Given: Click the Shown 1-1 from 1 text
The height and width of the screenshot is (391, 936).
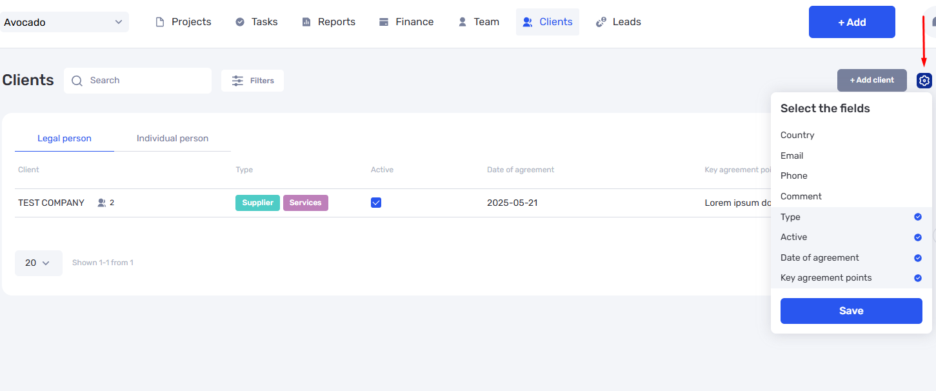Looking at the screenshot, I should tap(103, 263).
